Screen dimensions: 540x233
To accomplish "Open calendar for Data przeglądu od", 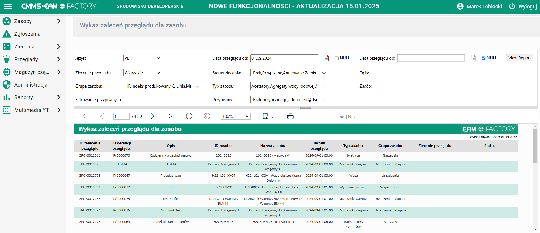I will pyautogui.click(x=326, y=58).
